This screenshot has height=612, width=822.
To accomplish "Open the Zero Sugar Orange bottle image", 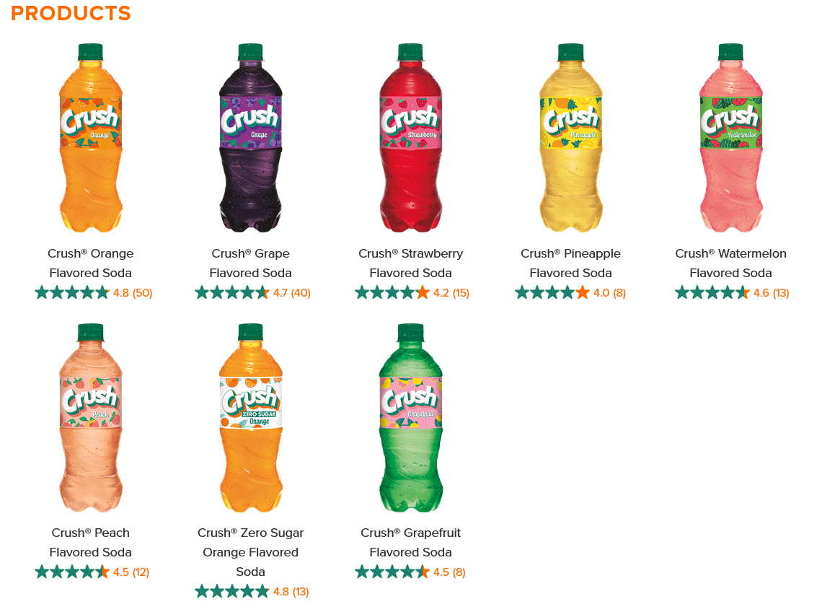I will pos(251,418).
